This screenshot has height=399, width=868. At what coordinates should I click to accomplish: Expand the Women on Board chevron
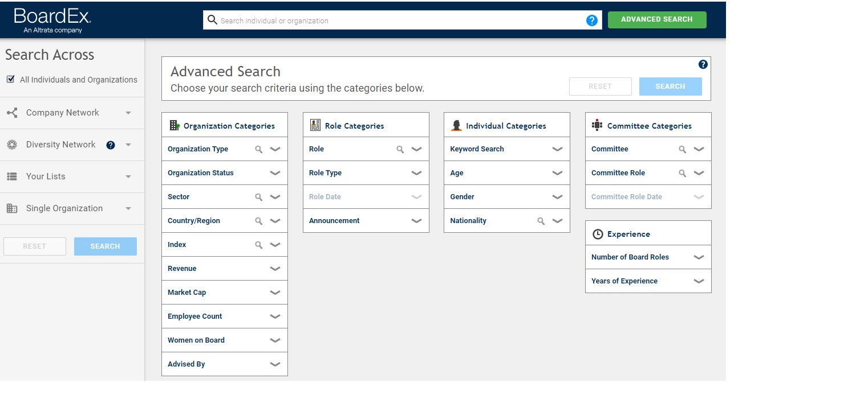275,340
